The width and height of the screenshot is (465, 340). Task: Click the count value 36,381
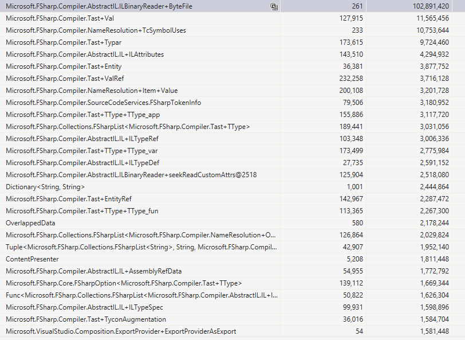click(x=353, y=67)
